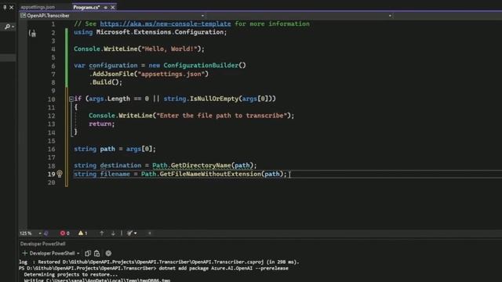Close the left side panel
This screenshot has width=502, height=282.
point(12,7)
